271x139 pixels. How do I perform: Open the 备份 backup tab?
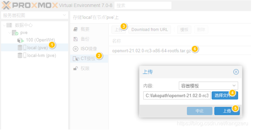85,39
